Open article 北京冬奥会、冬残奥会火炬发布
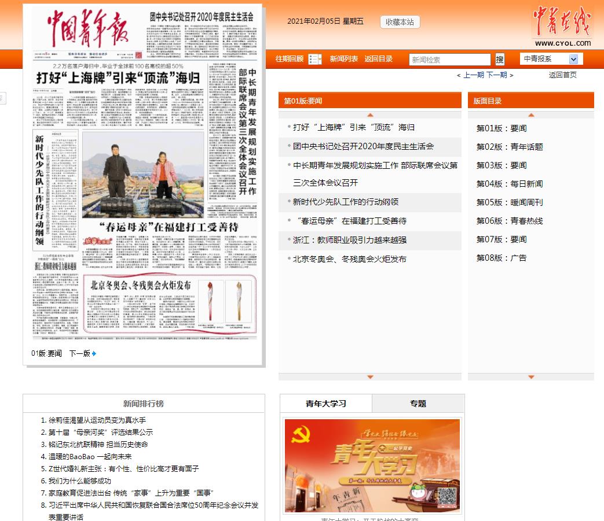The width and height of the screenshot is (604, 521). click(349, 259)
